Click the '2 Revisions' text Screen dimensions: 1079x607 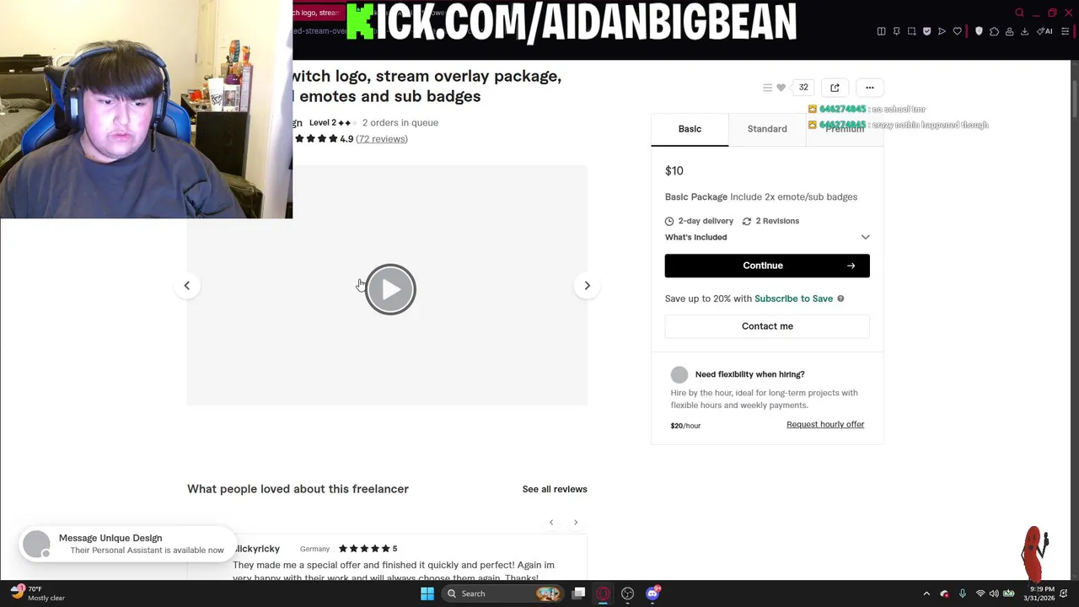click(777, 221)
